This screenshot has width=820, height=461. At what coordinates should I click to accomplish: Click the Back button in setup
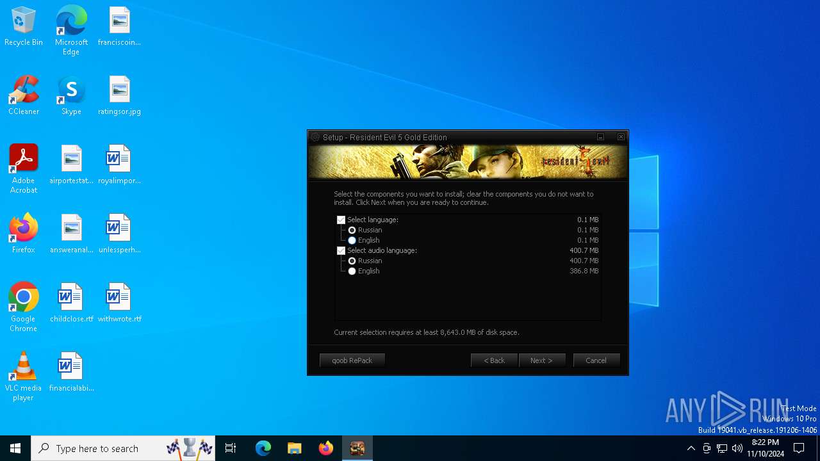coord(495,360)
